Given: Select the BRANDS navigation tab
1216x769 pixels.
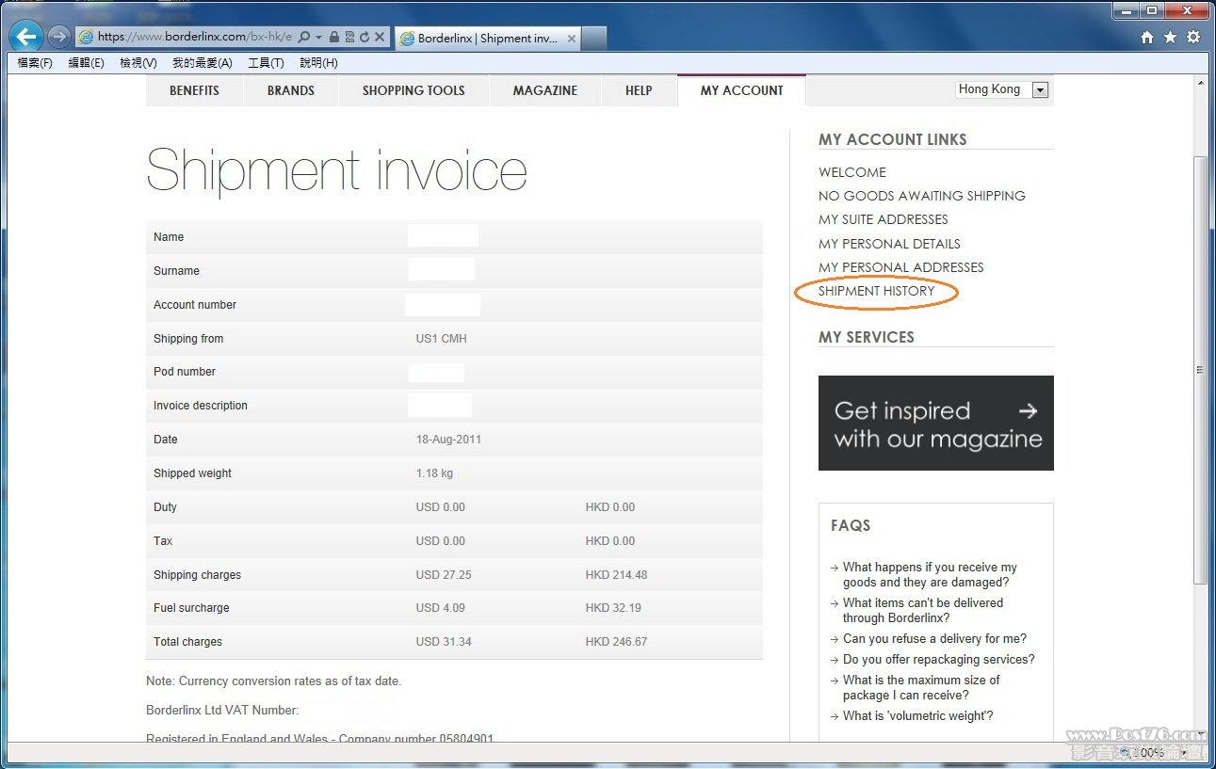Looking at the screenshot, I should coord(291,90).
